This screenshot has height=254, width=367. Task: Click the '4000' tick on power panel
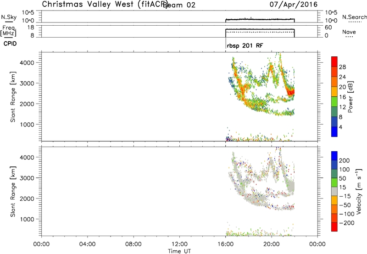27,63
